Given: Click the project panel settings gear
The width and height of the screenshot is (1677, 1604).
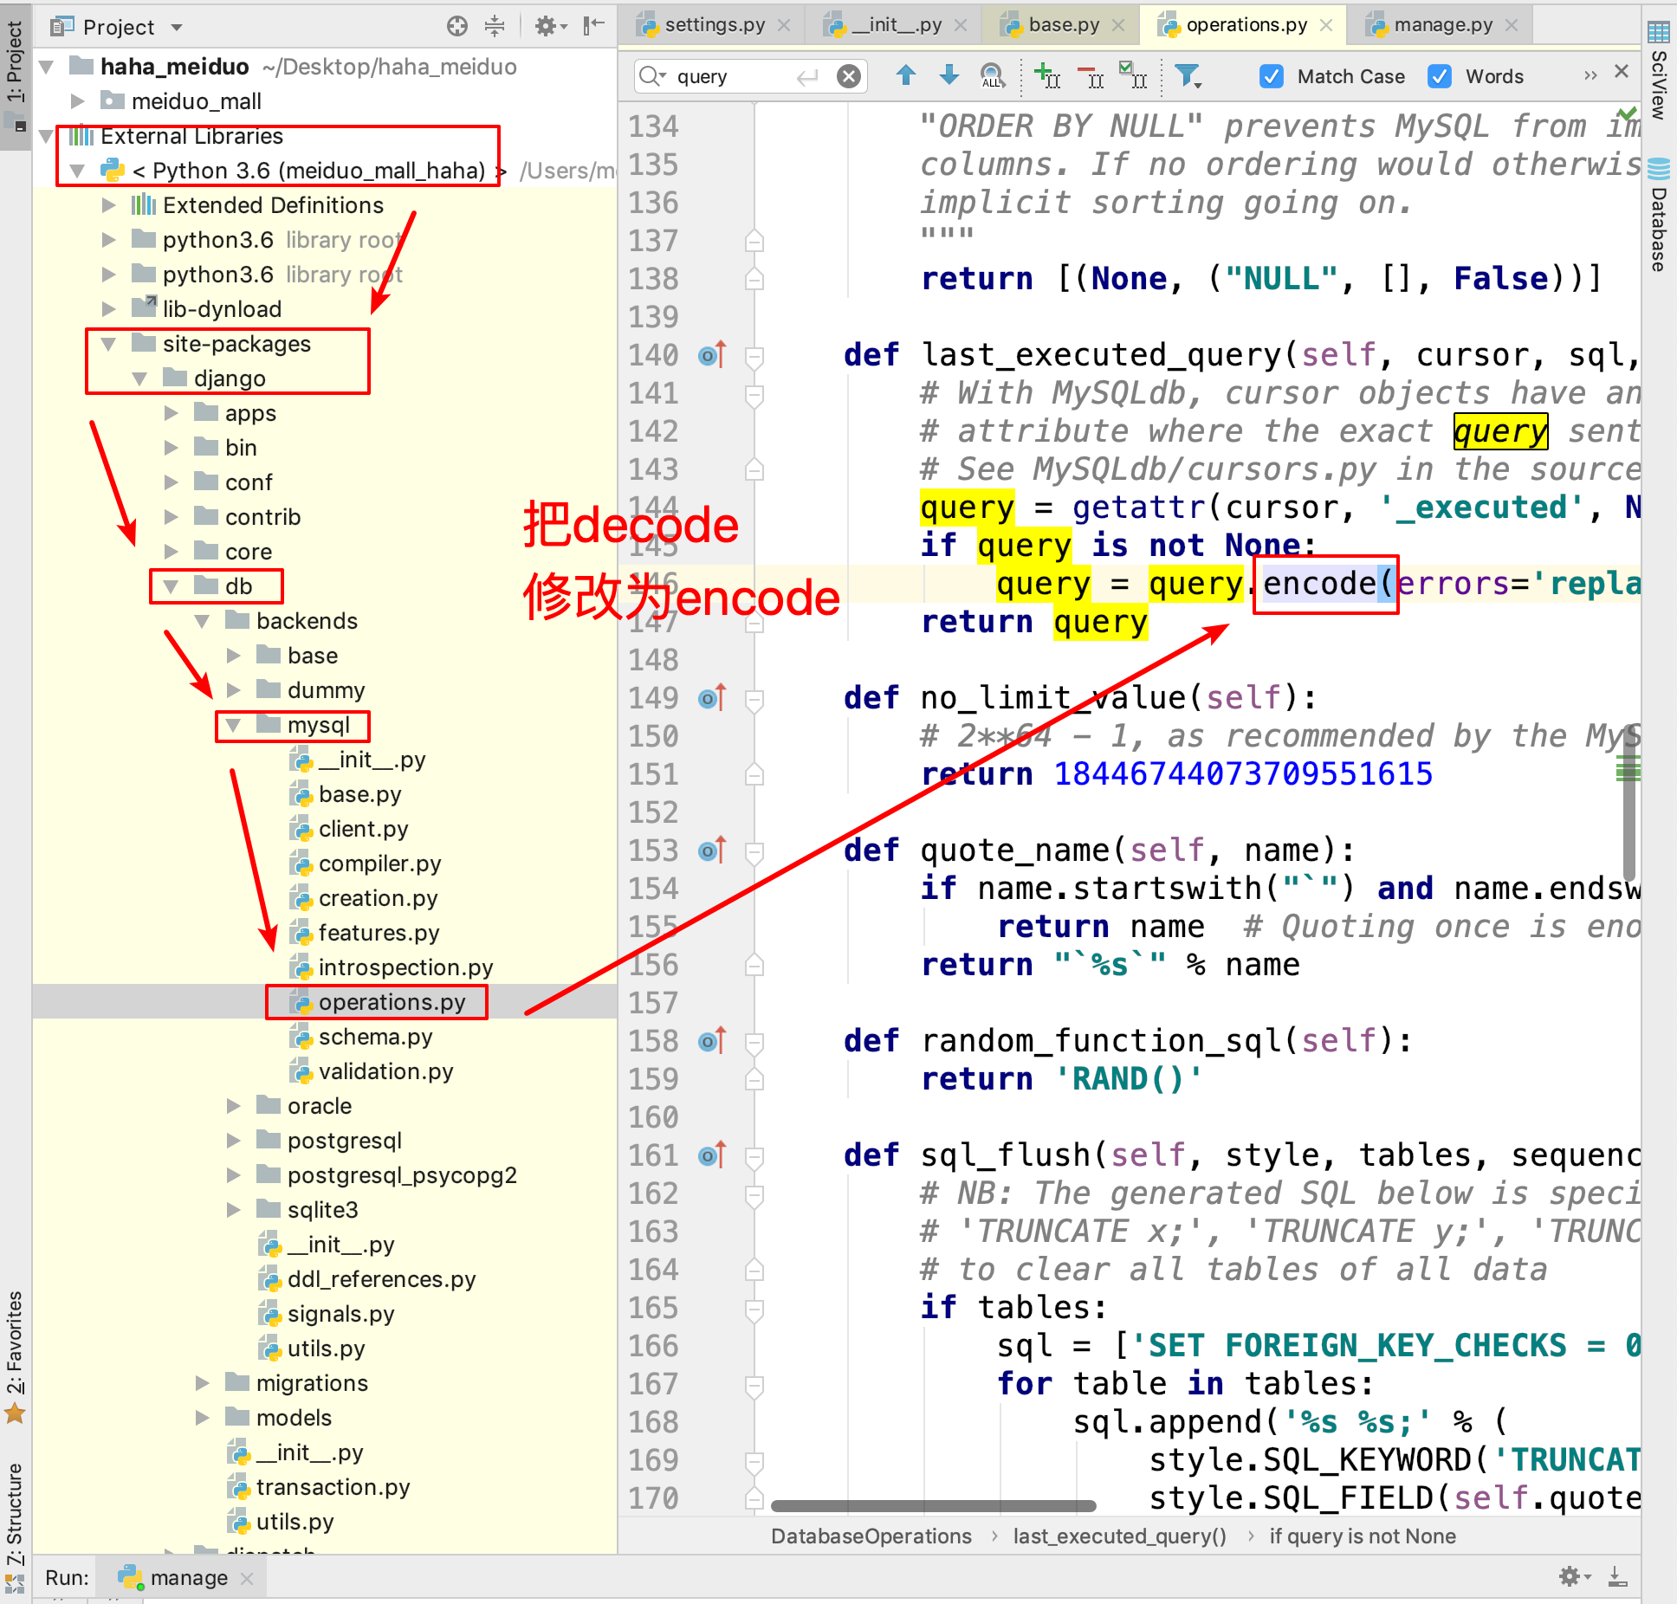Looking at the screenshot, I should (x=546, y=27).
